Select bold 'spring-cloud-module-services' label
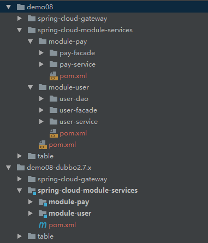208x243 pixels. 88,191
